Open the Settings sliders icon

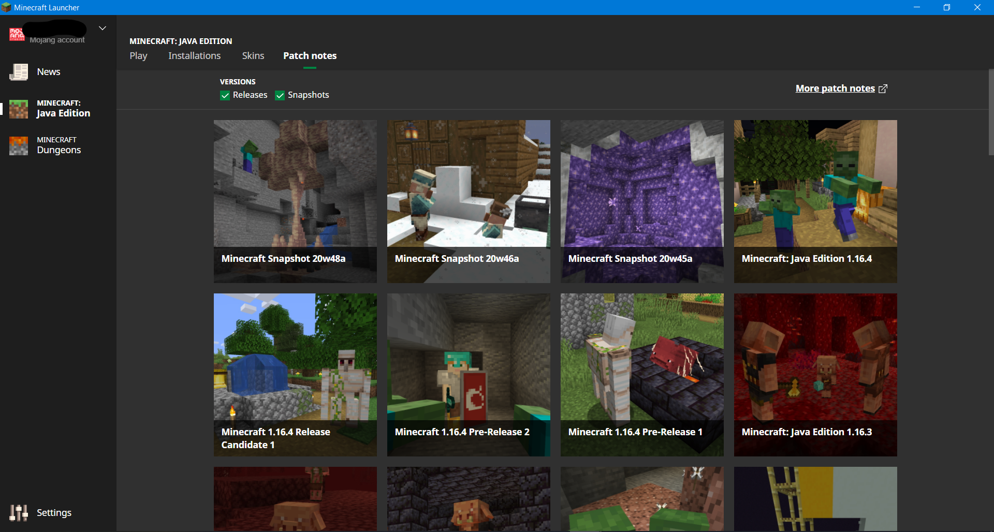19,512
